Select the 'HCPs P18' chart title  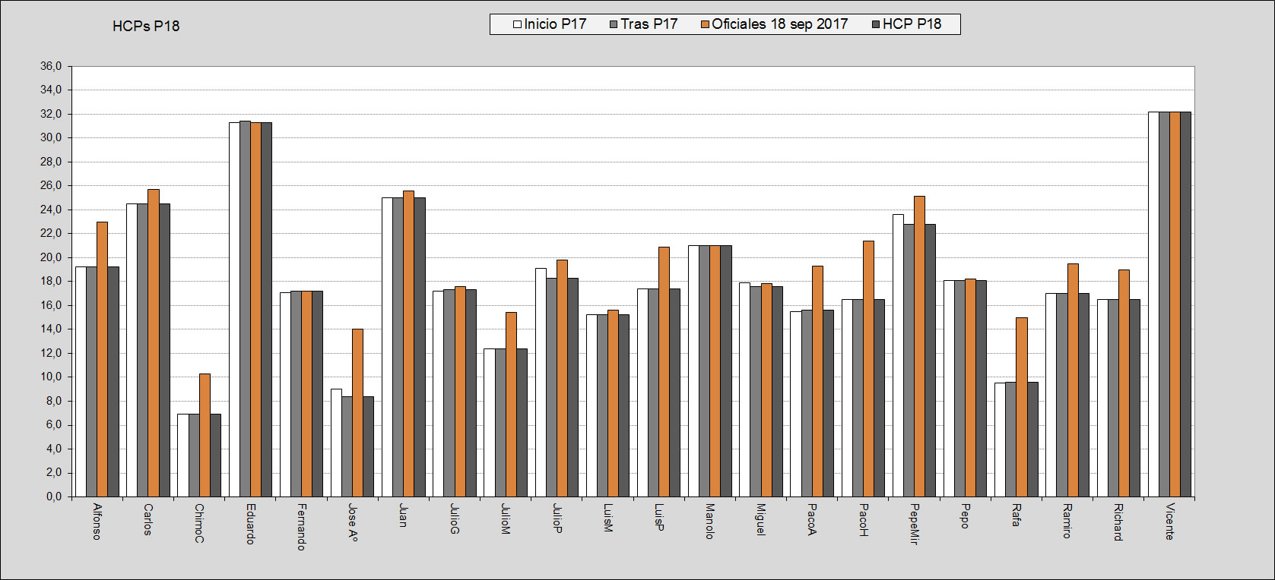pos(146,26)
